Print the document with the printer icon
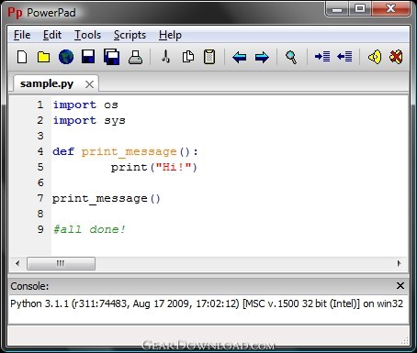 click(x=135, y=57)
